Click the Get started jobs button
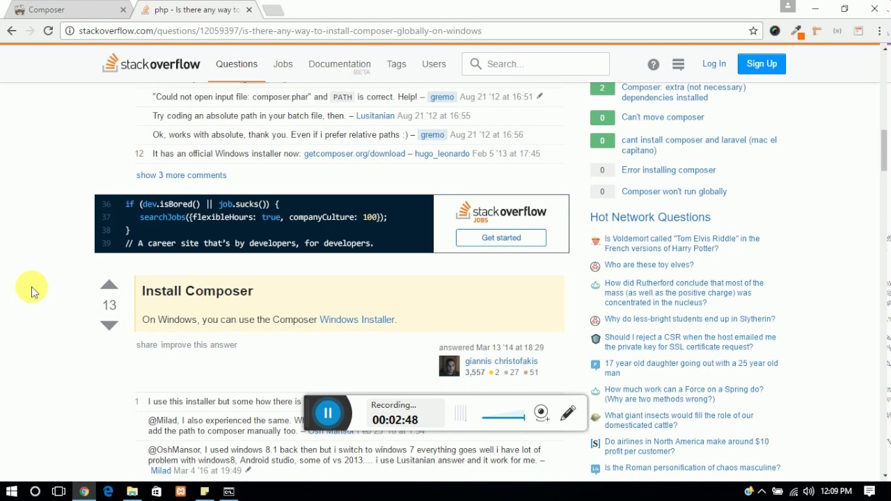 [501, 237]
